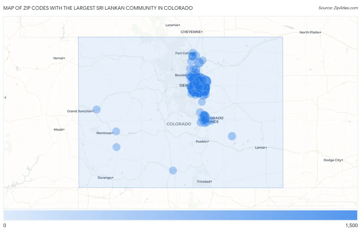Click the Moab city label
This screenshot has width=361, height=231.
tap(59, 130)
